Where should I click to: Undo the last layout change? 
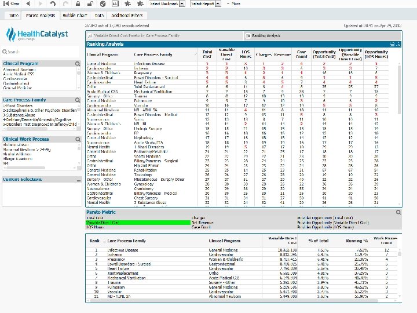pyautogui.click(x=53, y=3)
